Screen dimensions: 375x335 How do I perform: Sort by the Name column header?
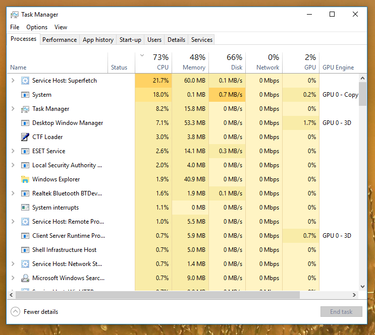pyautogui.click(x=58, y=63)
